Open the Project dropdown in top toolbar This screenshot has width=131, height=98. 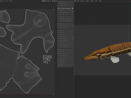(x=45, y=1)
